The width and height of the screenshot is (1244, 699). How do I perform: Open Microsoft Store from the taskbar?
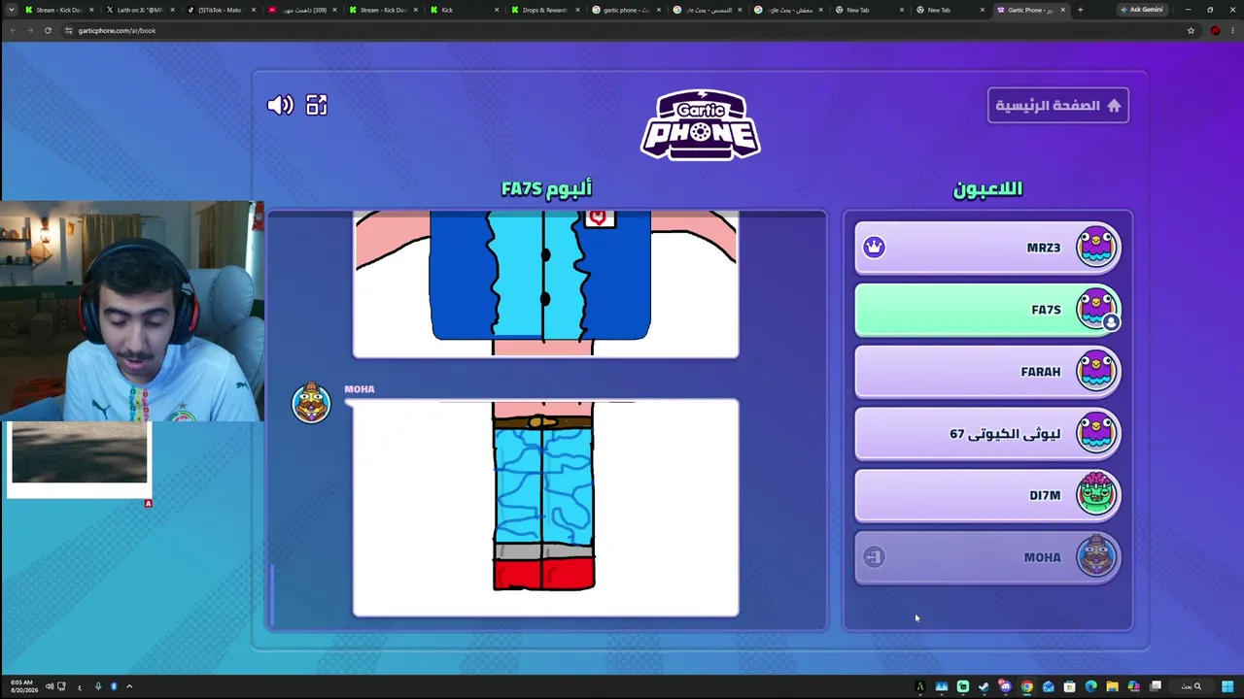coord(1070,686)
